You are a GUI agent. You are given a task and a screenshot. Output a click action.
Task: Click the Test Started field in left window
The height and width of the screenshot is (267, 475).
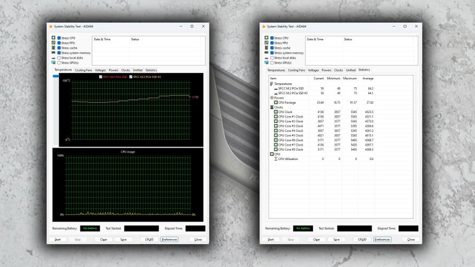pos(141,229)
